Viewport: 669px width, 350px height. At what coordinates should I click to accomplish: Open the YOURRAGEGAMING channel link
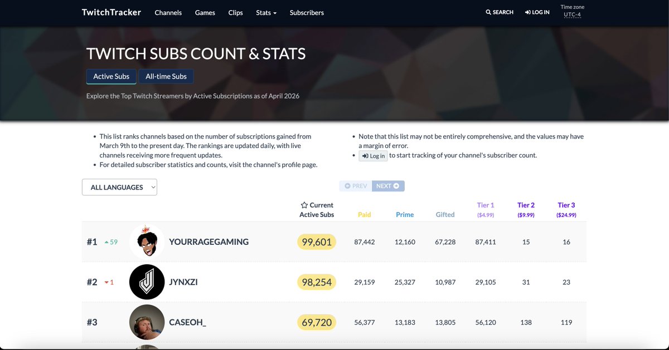pos(209,242)
